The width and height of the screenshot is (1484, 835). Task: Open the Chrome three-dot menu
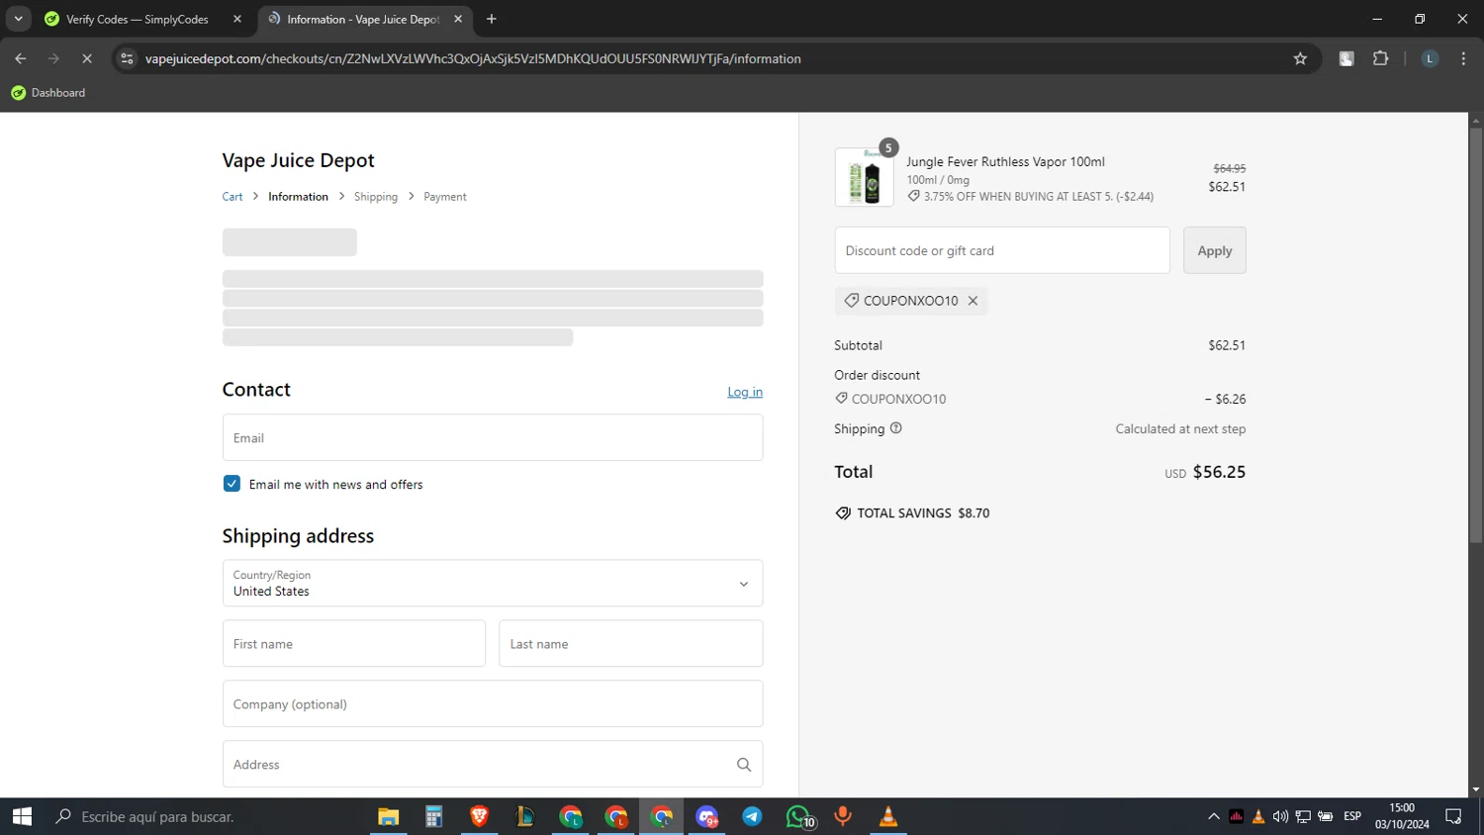click(x=1463, y=58)
